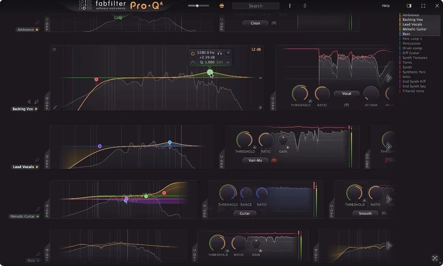Select Backing Vox in the track list
443x266 pixels.
pyautogui.click(x=412, y=20)
